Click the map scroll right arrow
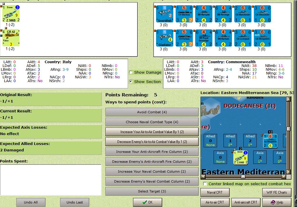Viewport: 297px width, 207px height. 284,177
